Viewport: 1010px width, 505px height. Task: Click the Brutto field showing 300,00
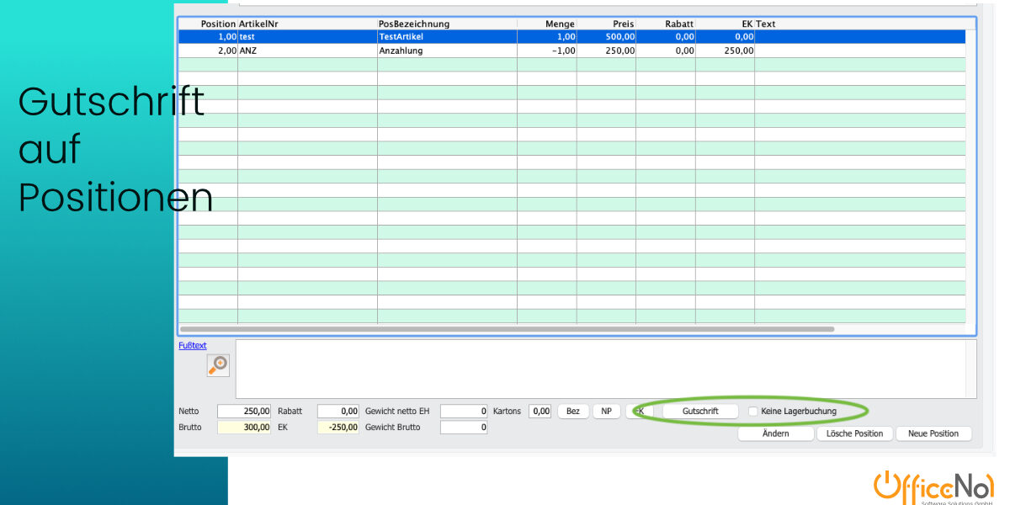[x=244, y=428]
